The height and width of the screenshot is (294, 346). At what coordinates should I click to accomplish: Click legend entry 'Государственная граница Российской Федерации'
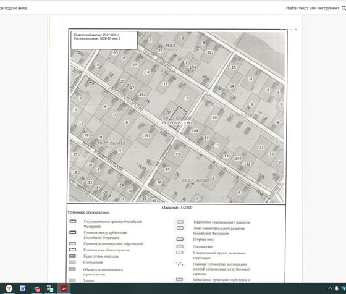point(112,224)
